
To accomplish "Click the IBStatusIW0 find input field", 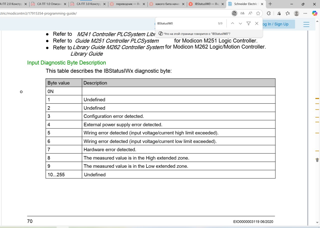I will point(185,23).
